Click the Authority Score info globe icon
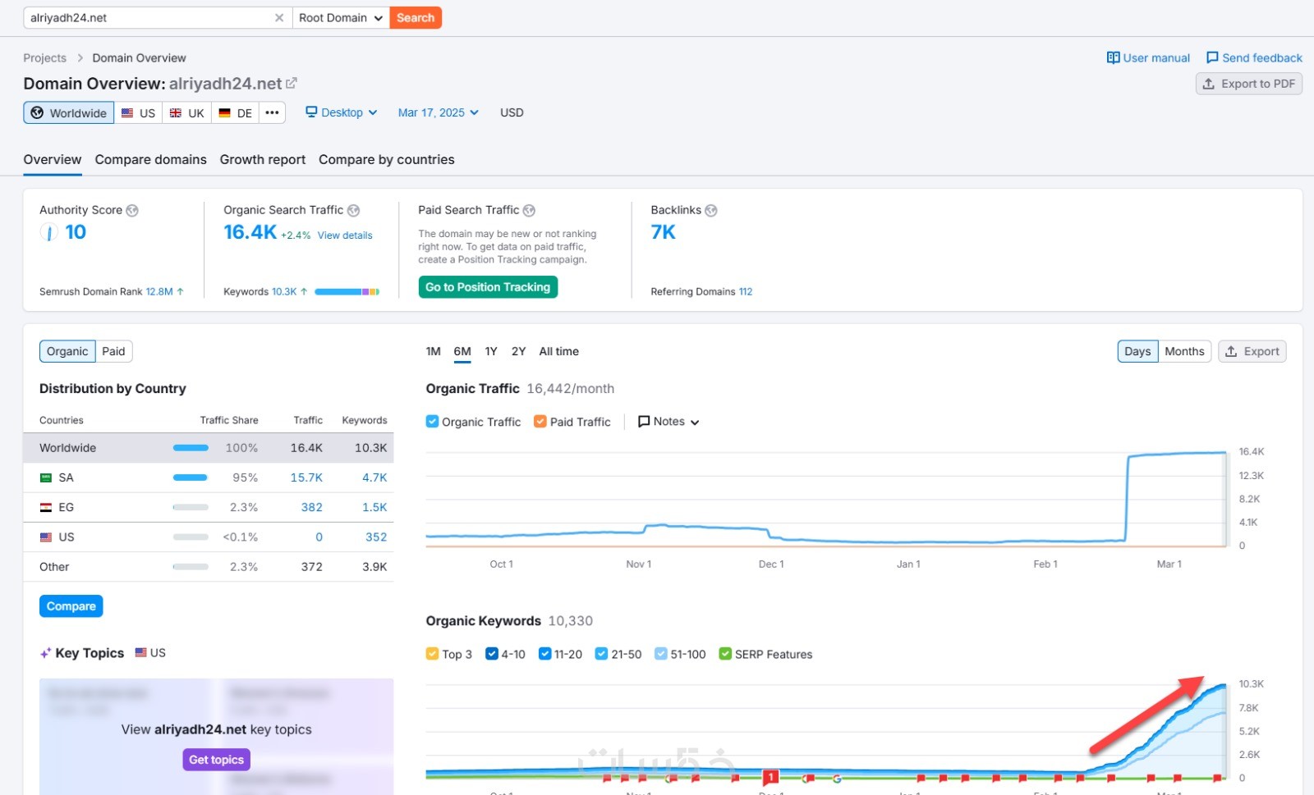This screenshot has width=1314, height=795. (x=132, y=210)
